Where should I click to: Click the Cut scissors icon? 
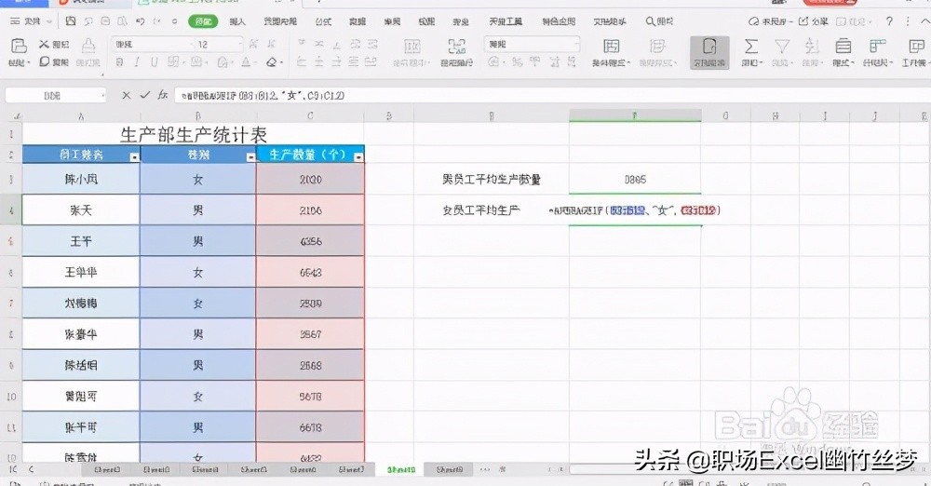(x=44, y=44)
